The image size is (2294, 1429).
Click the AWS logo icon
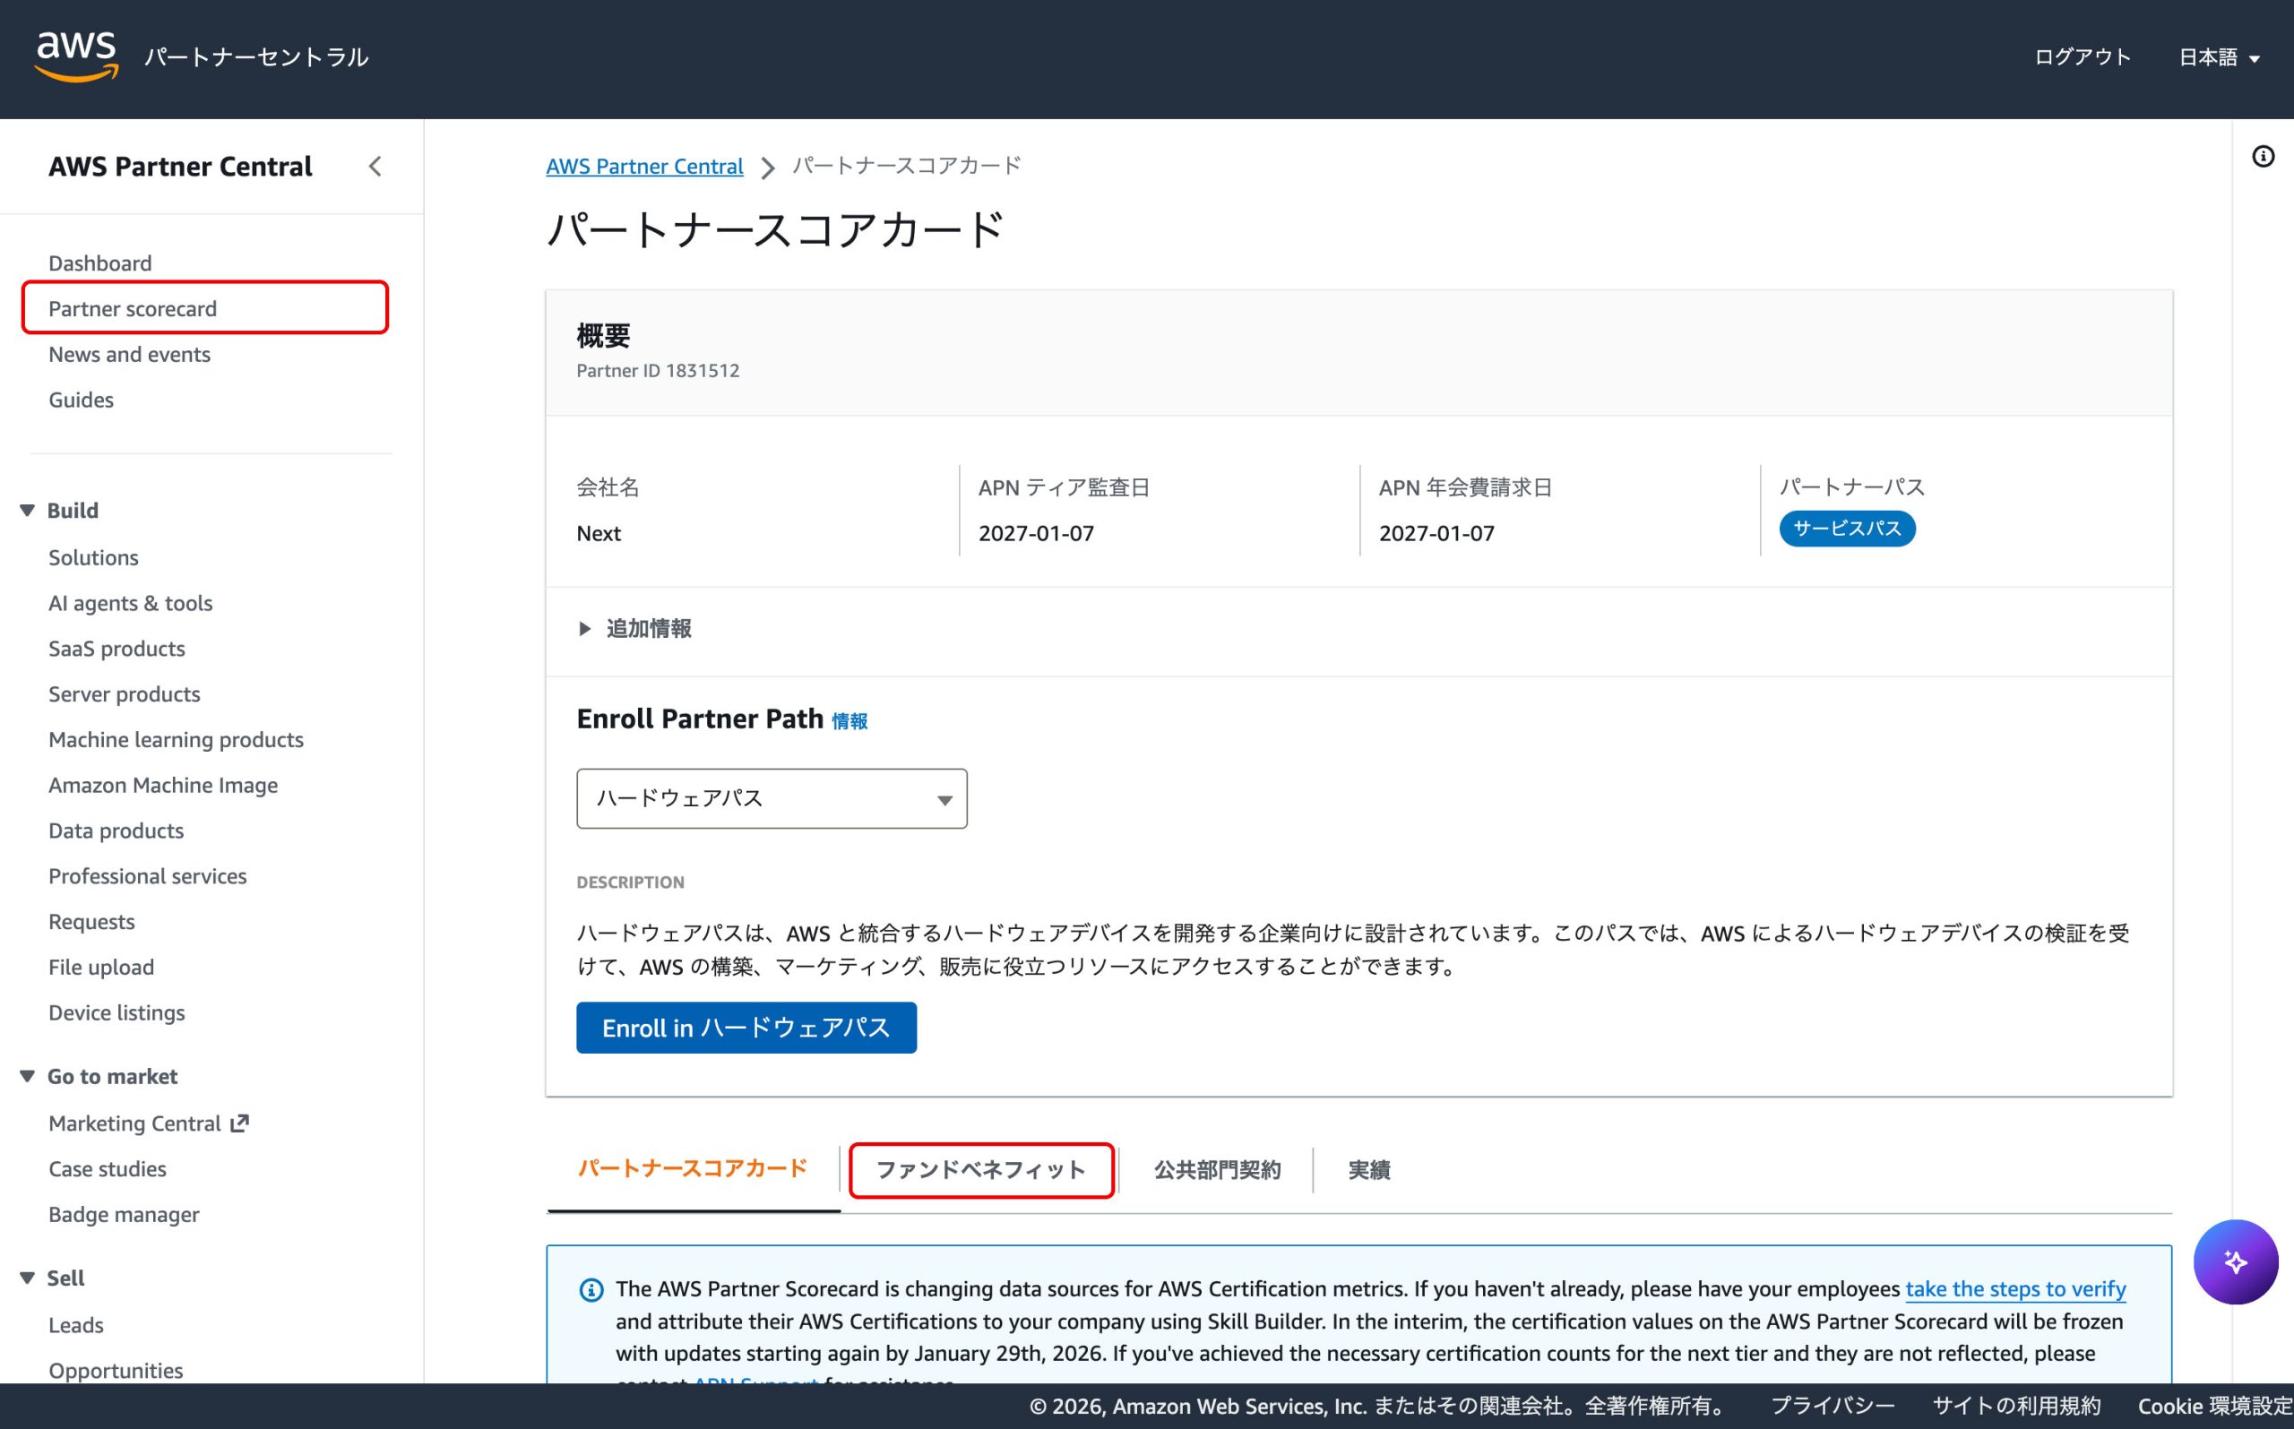(x=76, y=56)
